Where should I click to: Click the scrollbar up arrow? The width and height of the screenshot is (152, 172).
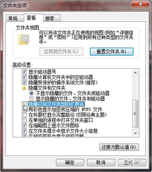coord(136,72)
